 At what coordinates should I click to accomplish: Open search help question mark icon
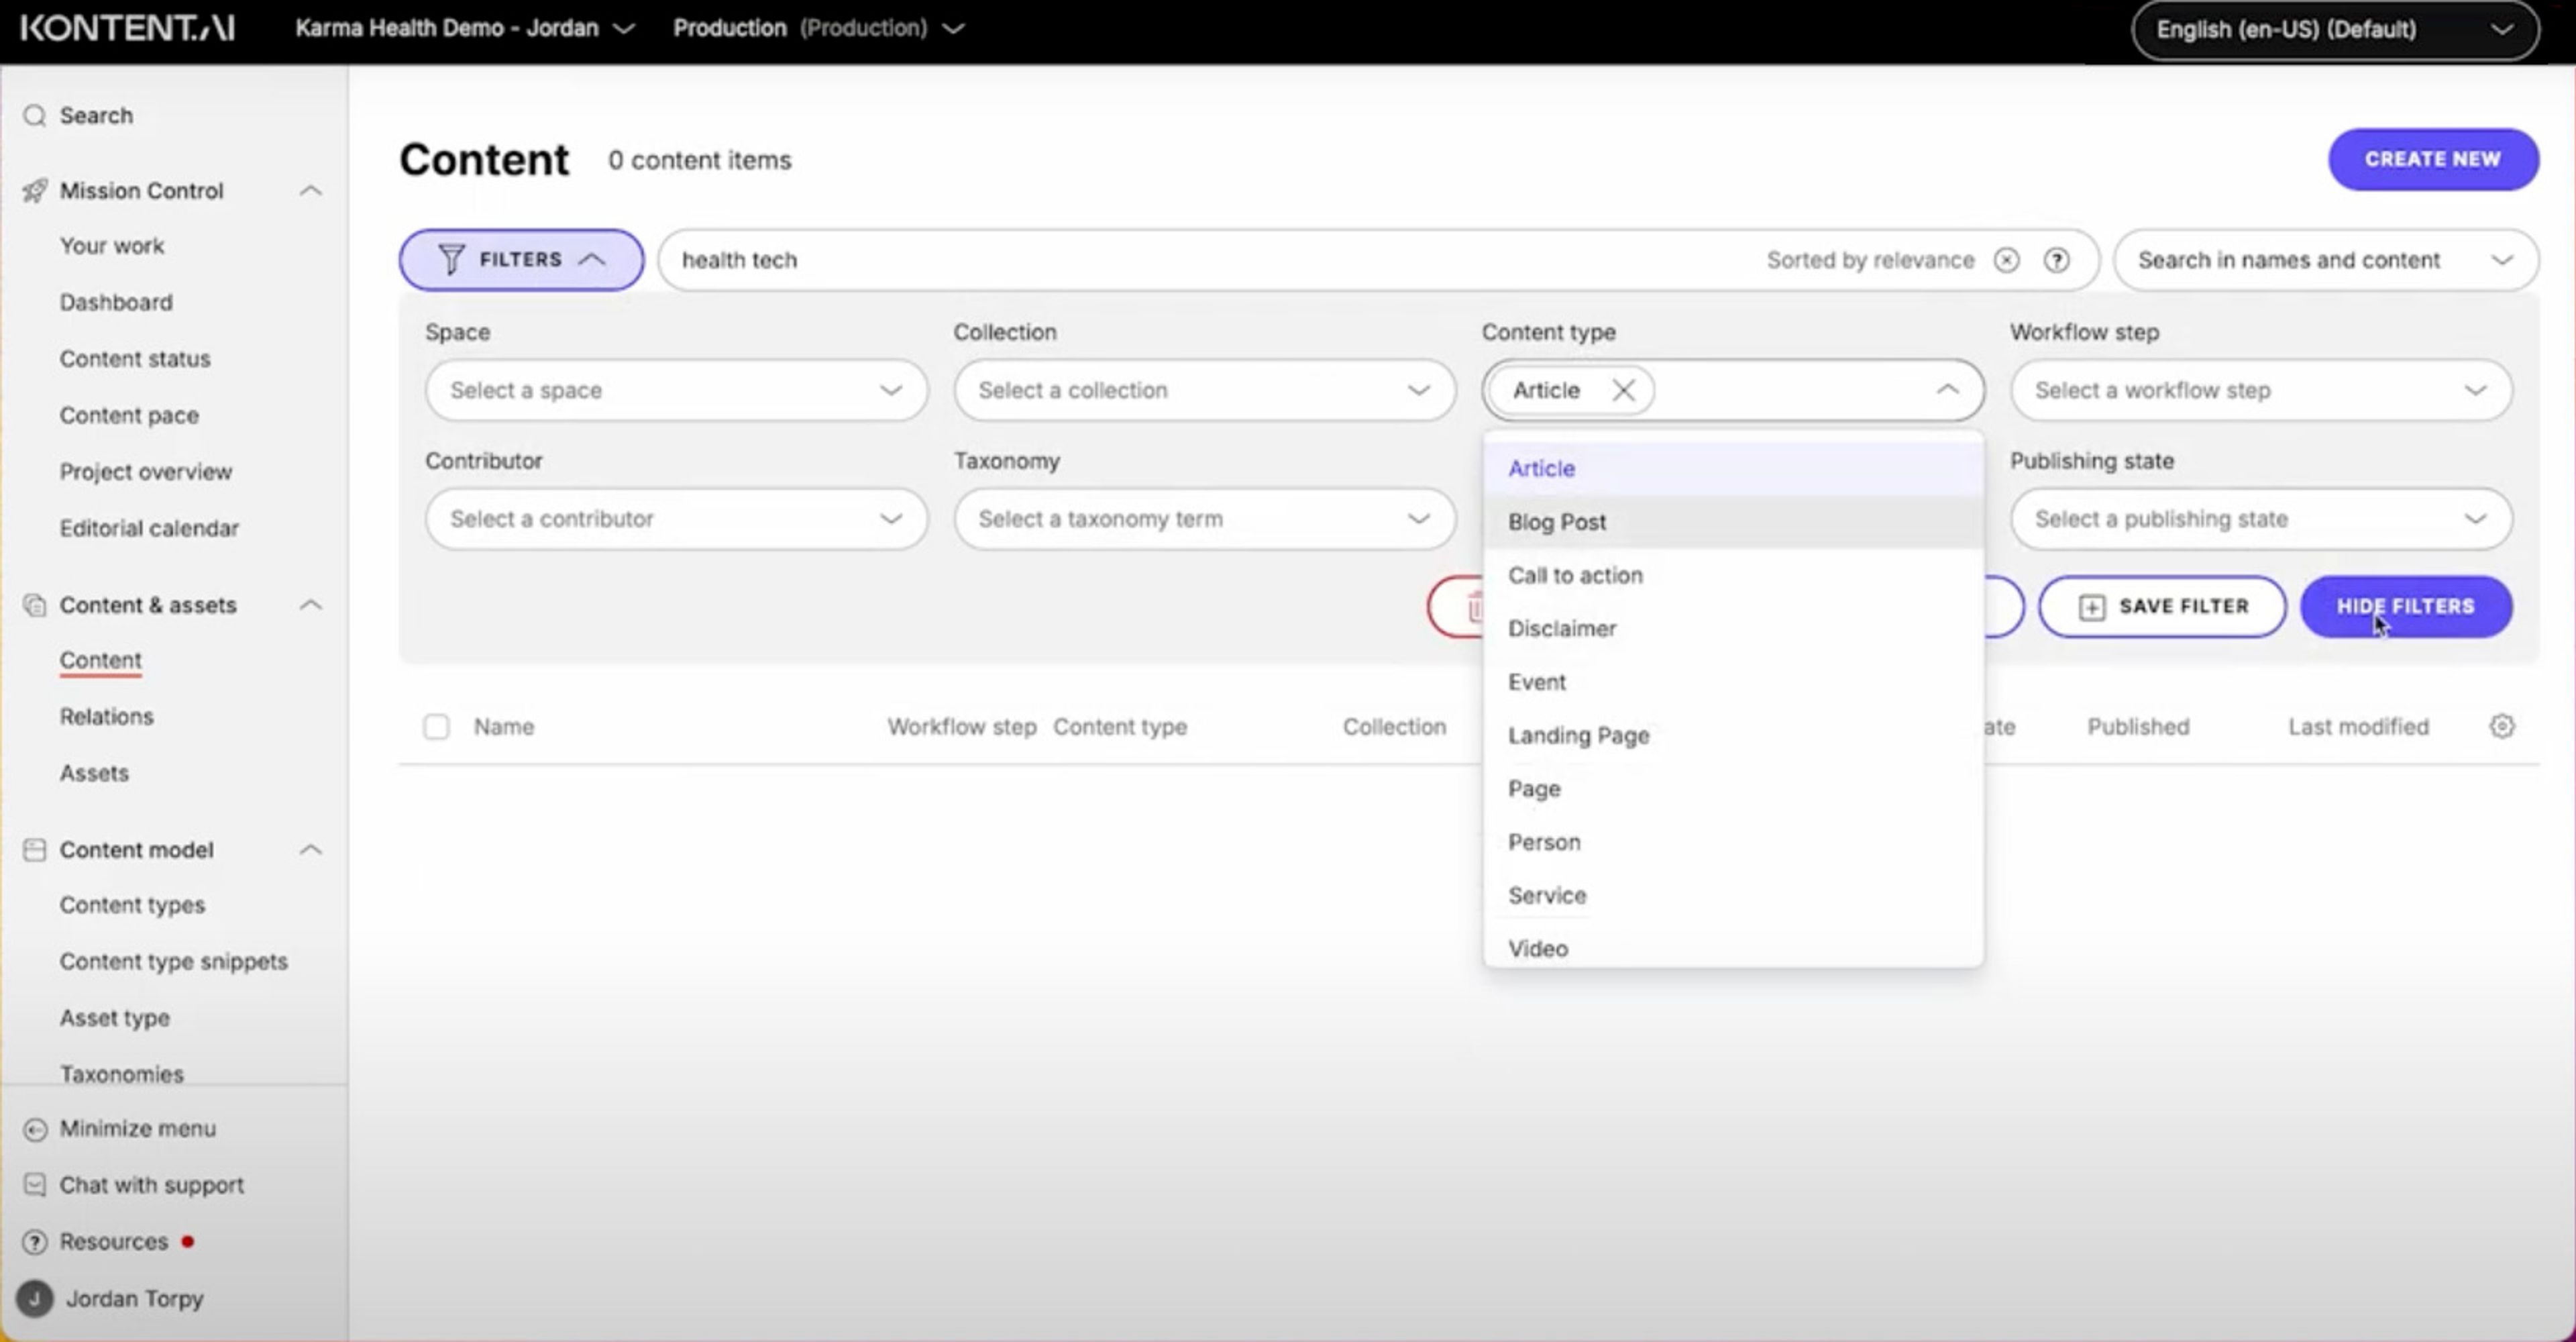[2056, 261]
